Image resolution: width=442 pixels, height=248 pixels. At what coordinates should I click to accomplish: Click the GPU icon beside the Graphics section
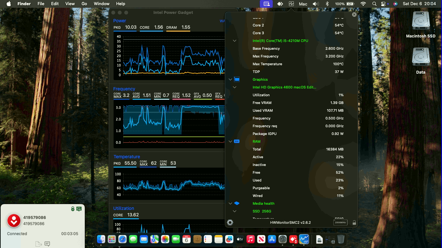237,79
